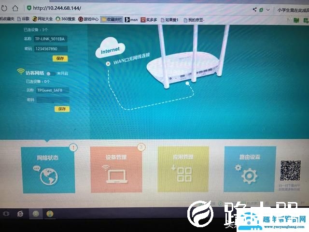309x232 pixels.
Task: Open the 如果爱1 bookmark
Action: coord(169,20)
